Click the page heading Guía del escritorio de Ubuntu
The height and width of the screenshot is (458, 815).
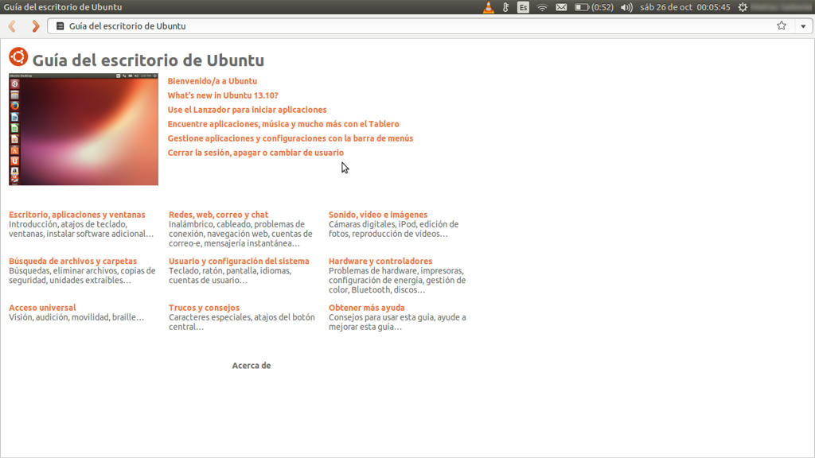point(148,60)
